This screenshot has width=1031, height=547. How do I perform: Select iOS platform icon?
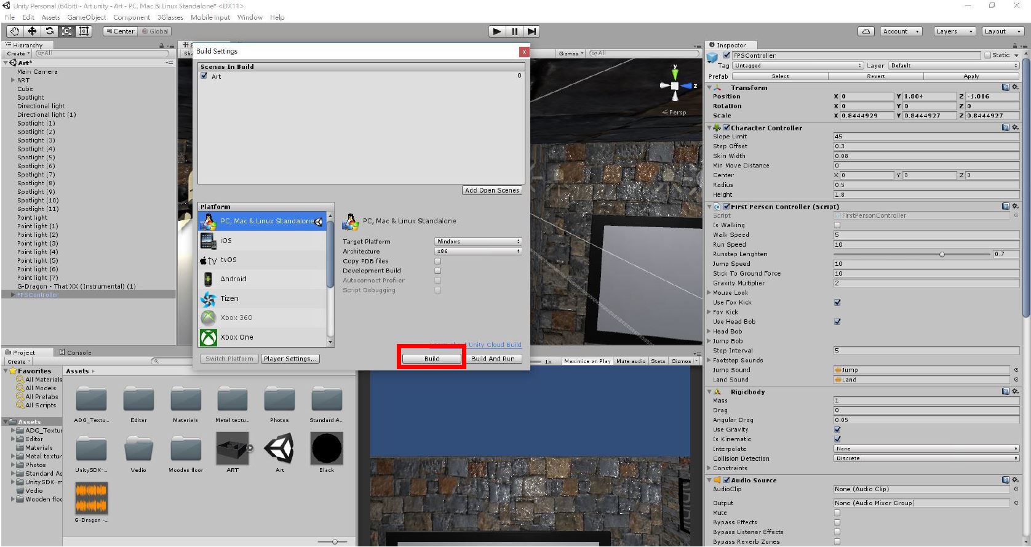coord(208,241)
